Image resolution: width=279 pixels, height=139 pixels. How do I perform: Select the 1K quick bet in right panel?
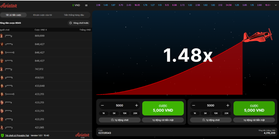click(195, 114)
